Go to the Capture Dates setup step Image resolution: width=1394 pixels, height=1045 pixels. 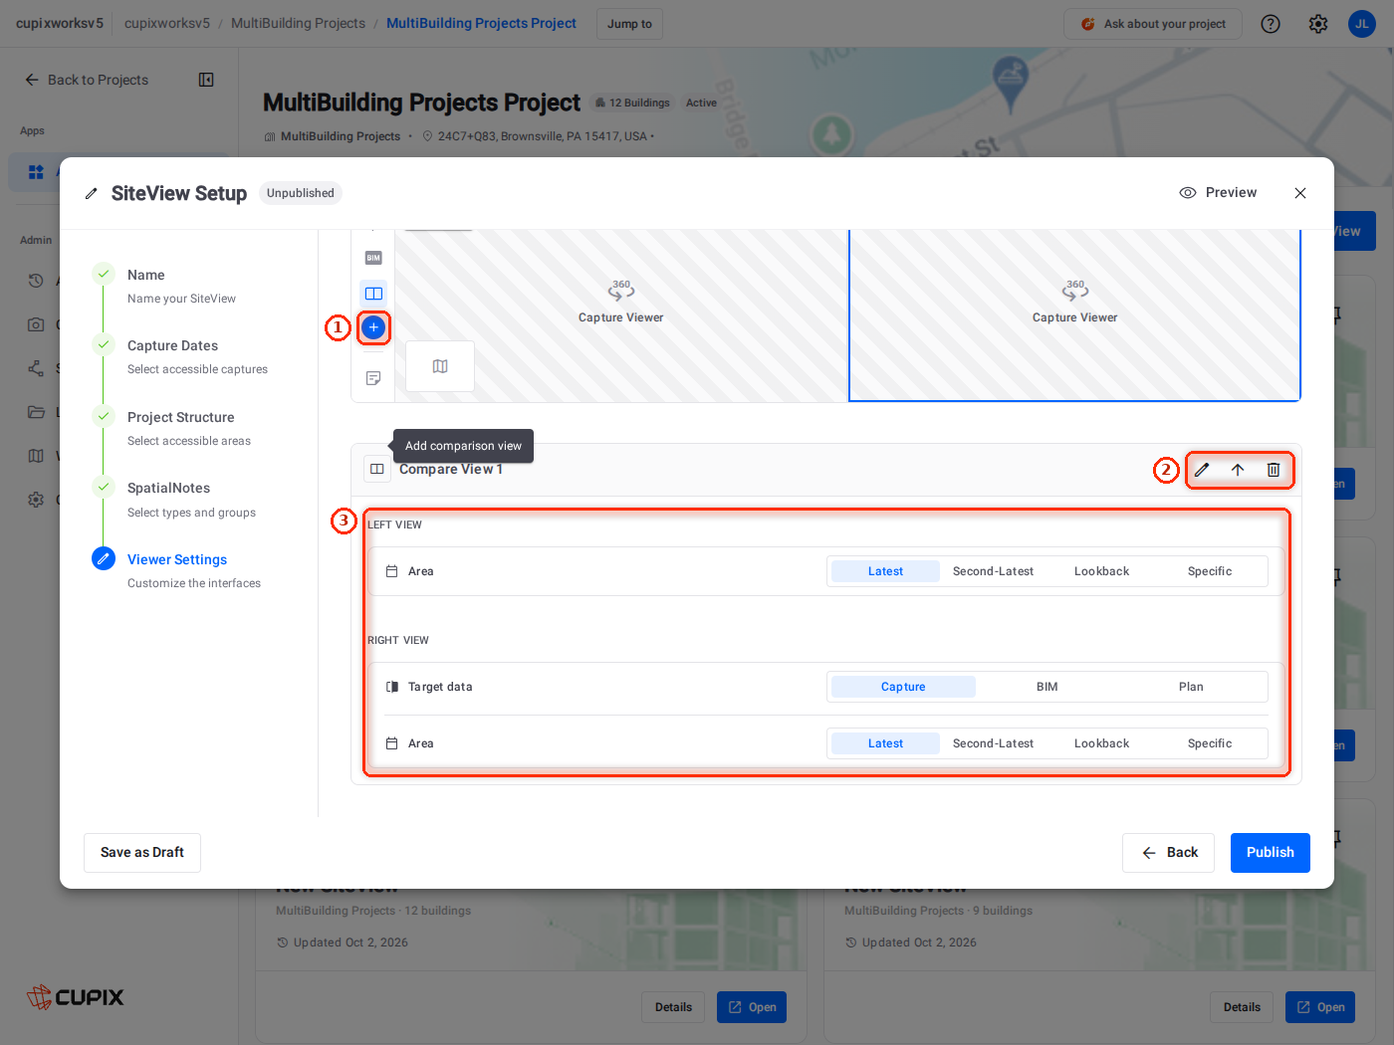click(x=180, y=356)
